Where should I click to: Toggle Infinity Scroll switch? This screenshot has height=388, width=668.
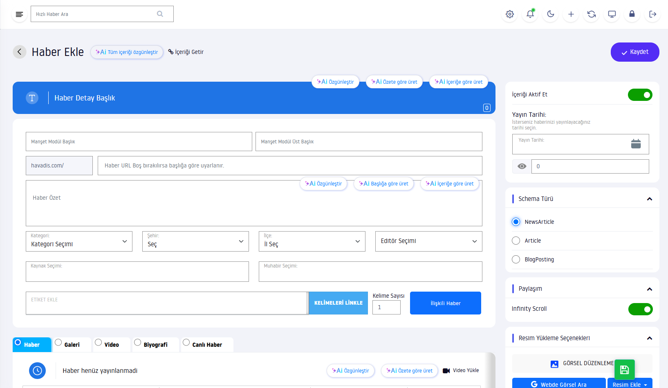(641, 309)
